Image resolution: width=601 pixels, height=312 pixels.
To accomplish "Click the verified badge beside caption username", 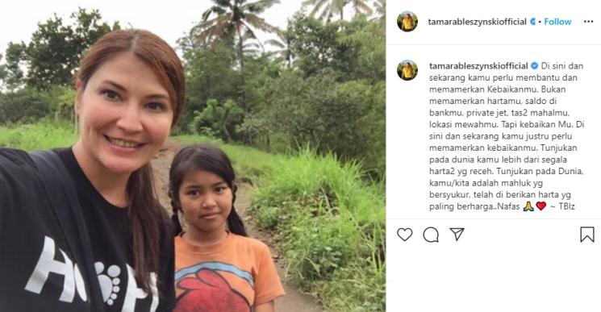I will [x=534, y=66].
